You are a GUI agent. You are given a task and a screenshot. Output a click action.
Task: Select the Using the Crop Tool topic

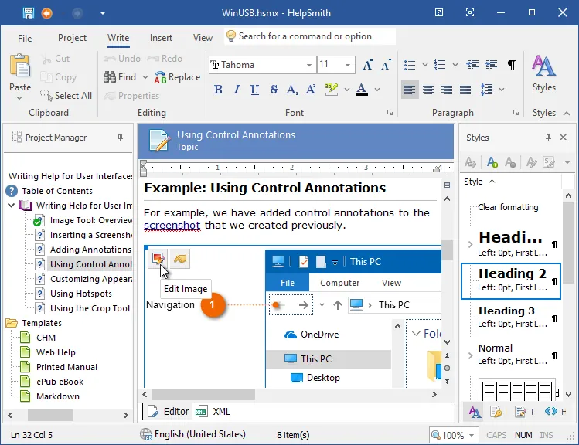90,308
